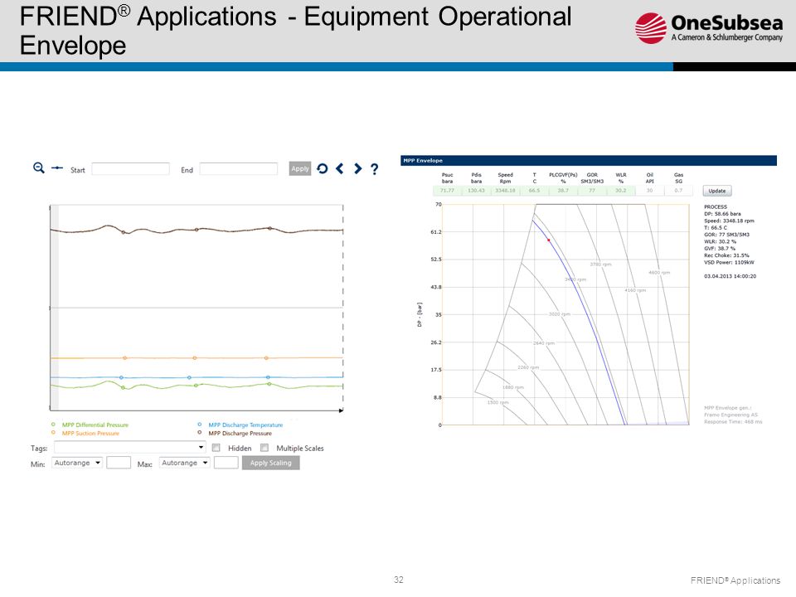Click the Start time input field

(130, 169)
